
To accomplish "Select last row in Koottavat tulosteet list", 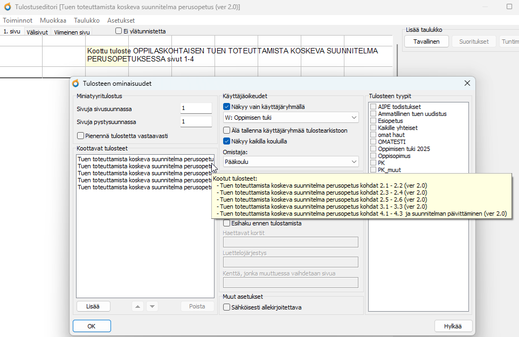I will click(145, 187).
